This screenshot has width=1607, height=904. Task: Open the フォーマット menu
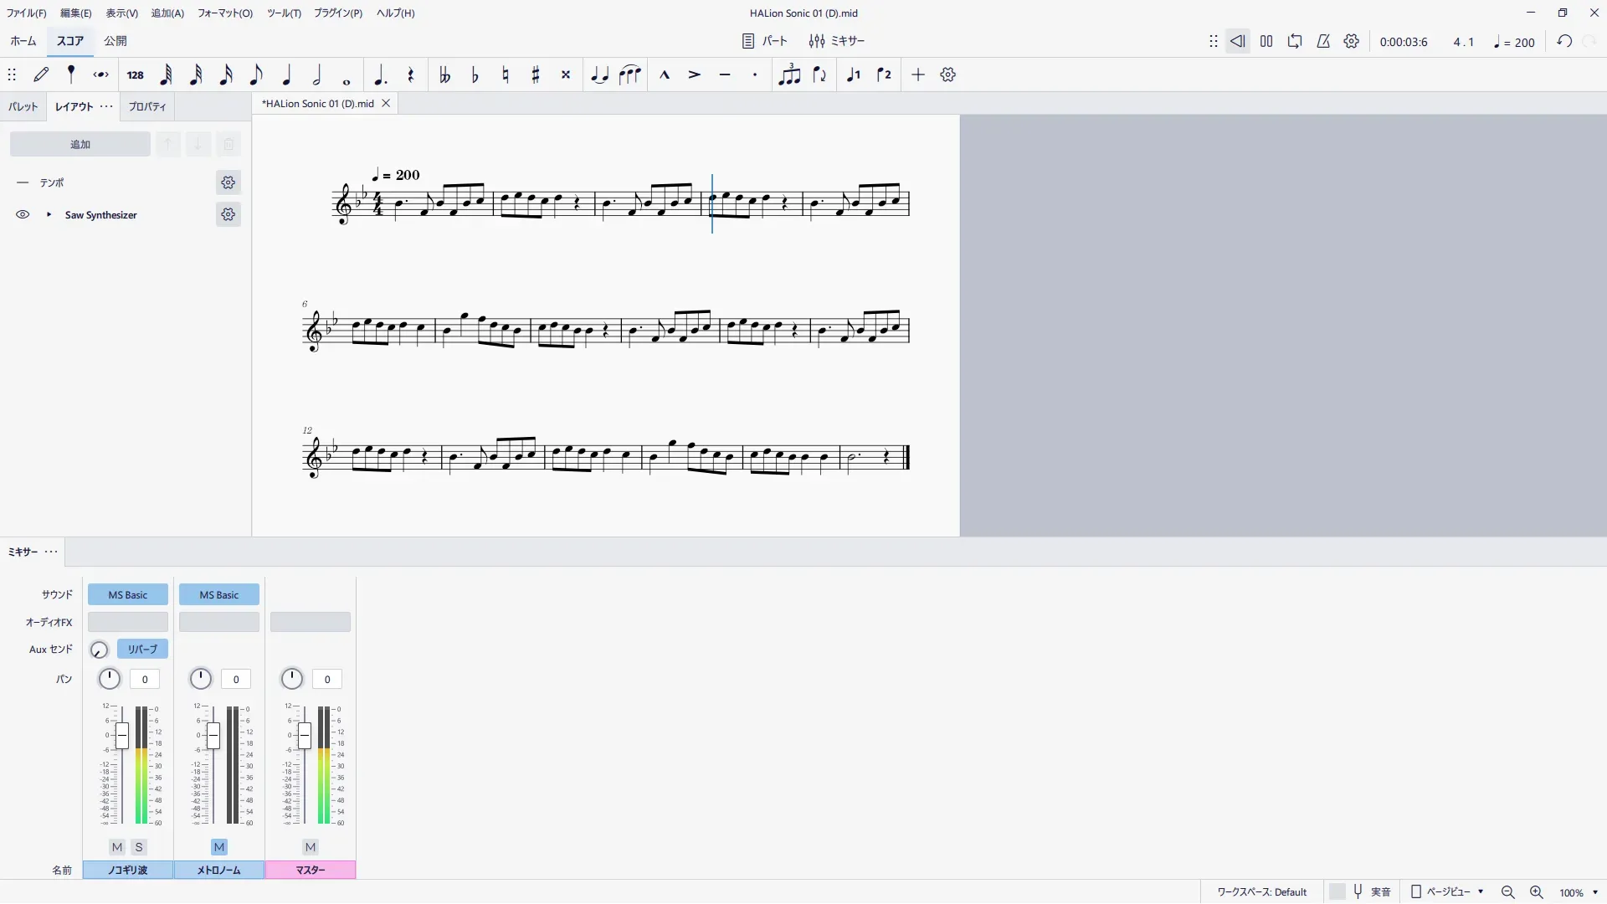(x=224, y=13)
